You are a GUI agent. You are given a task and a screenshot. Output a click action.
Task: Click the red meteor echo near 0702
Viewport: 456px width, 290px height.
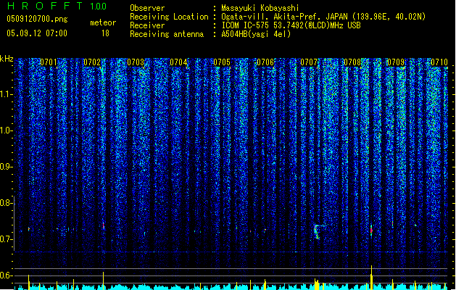pos(104,225)
